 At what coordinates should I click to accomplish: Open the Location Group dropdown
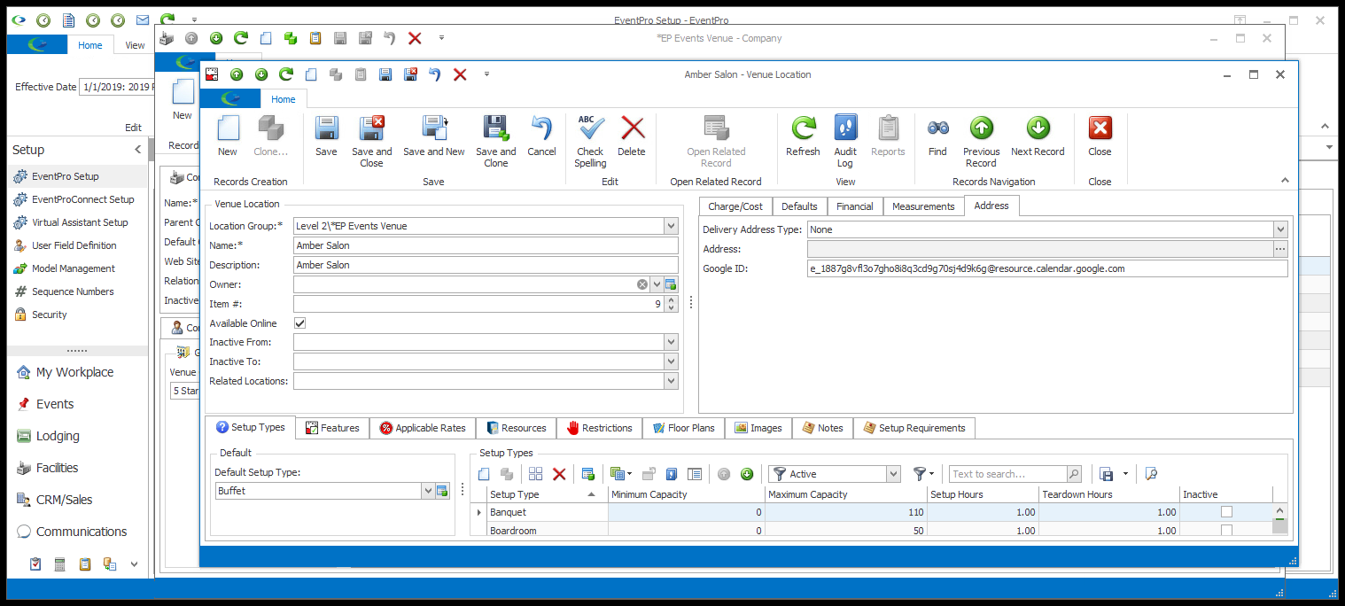(671, 226)
